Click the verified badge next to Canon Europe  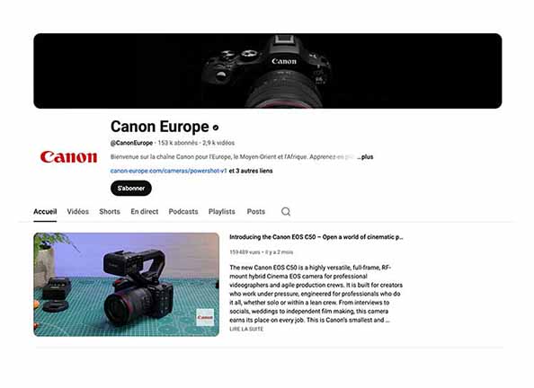point(216,128)
